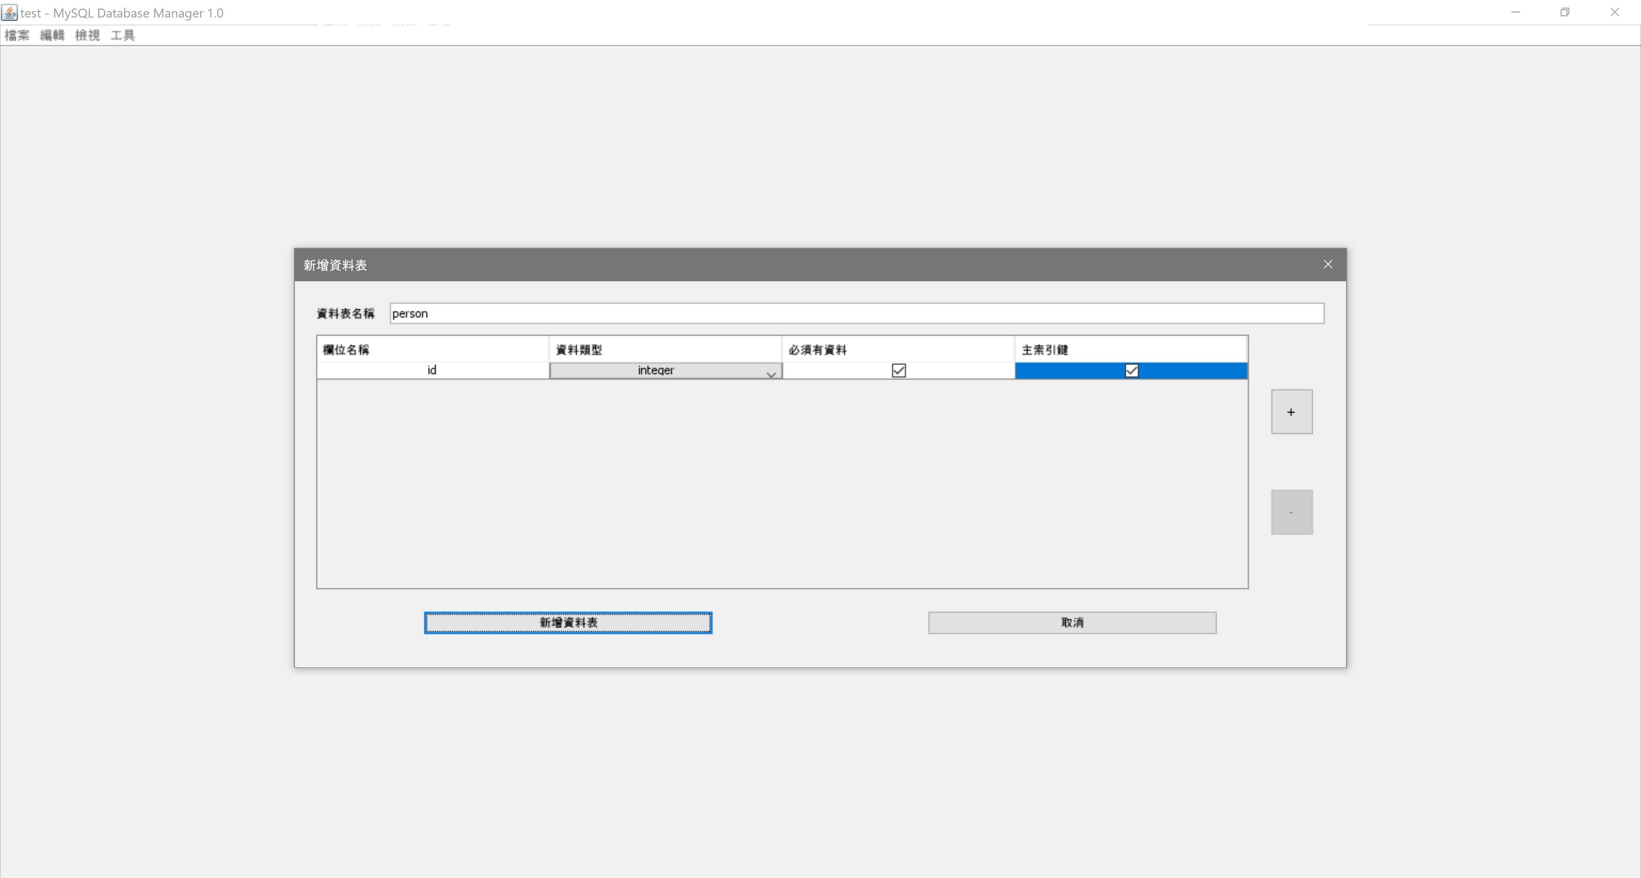Image resolution: width=1641 pixels, height=878 pixels.
Task: Click the 取消 button
Action: click(1072, 622)
